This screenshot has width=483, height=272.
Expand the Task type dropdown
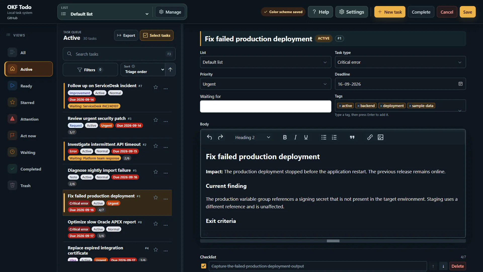[400, 62]
